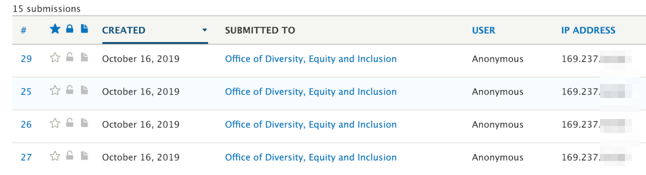Image resolution: width=646 pixels, height=175 pixels.
Task: Sort by IP ADDRESS column header
Action: (x=588, y=30)
